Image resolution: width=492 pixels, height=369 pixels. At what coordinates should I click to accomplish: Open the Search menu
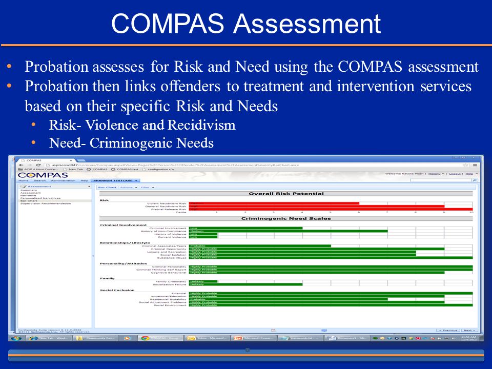(39, 181)
